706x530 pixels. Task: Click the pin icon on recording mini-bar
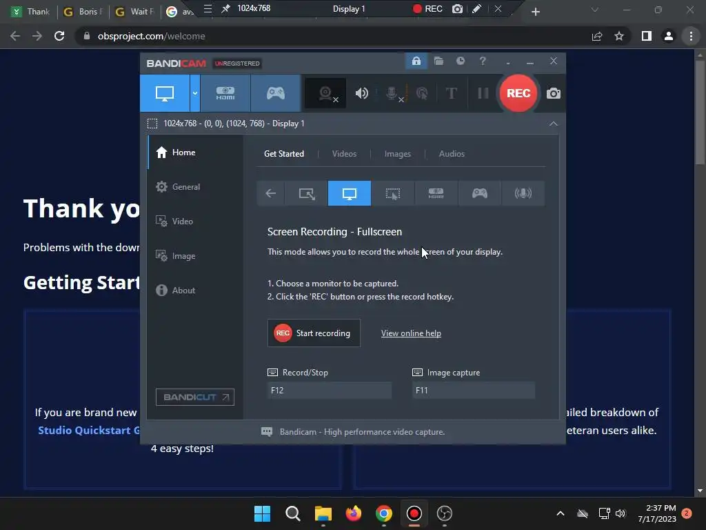(225, 8)
